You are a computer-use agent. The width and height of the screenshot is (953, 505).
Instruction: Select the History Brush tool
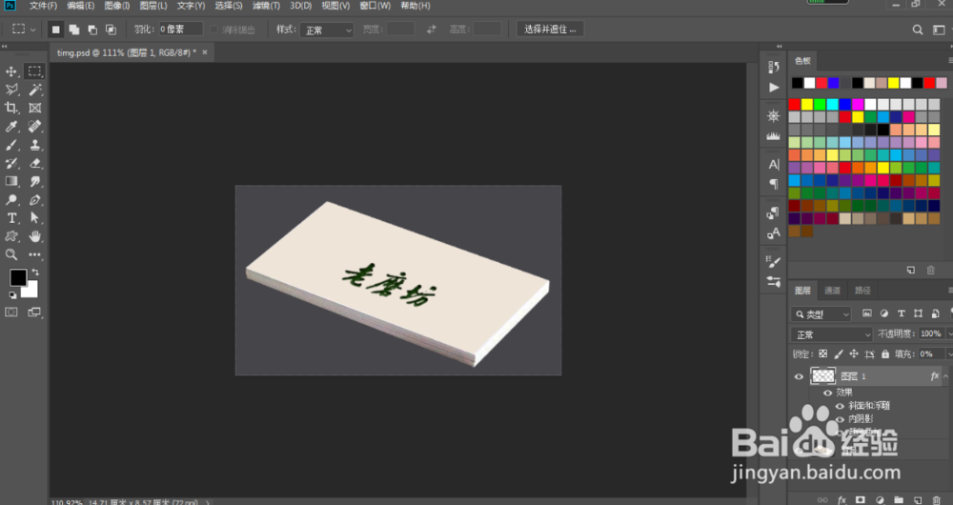pos(11,164)
